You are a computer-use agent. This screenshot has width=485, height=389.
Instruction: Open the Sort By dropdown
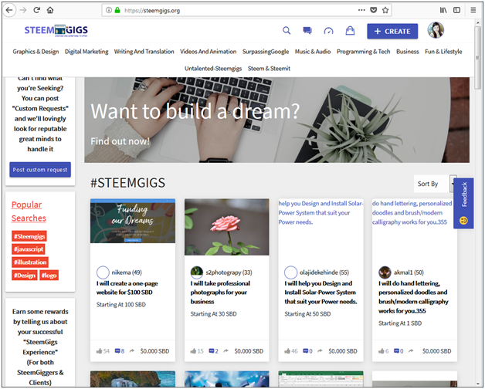(x=436, y=184)
